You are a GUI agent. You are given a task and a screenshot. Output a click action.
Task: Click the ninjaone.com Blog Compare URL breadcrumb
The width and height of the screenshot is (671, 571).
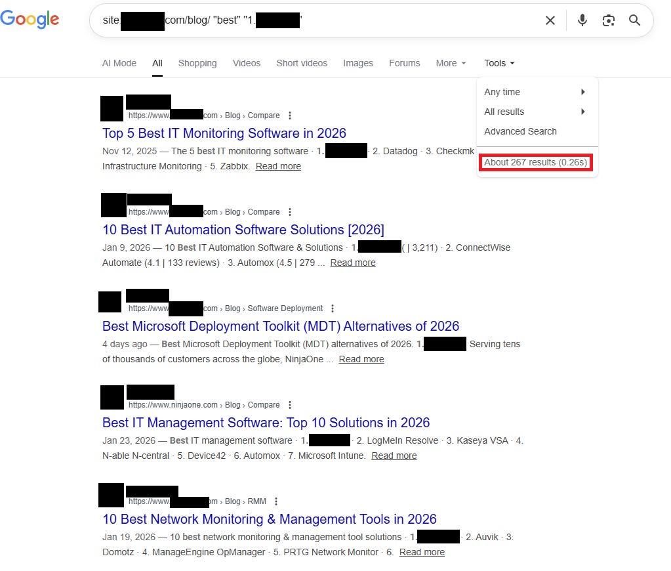click(204, 405)
